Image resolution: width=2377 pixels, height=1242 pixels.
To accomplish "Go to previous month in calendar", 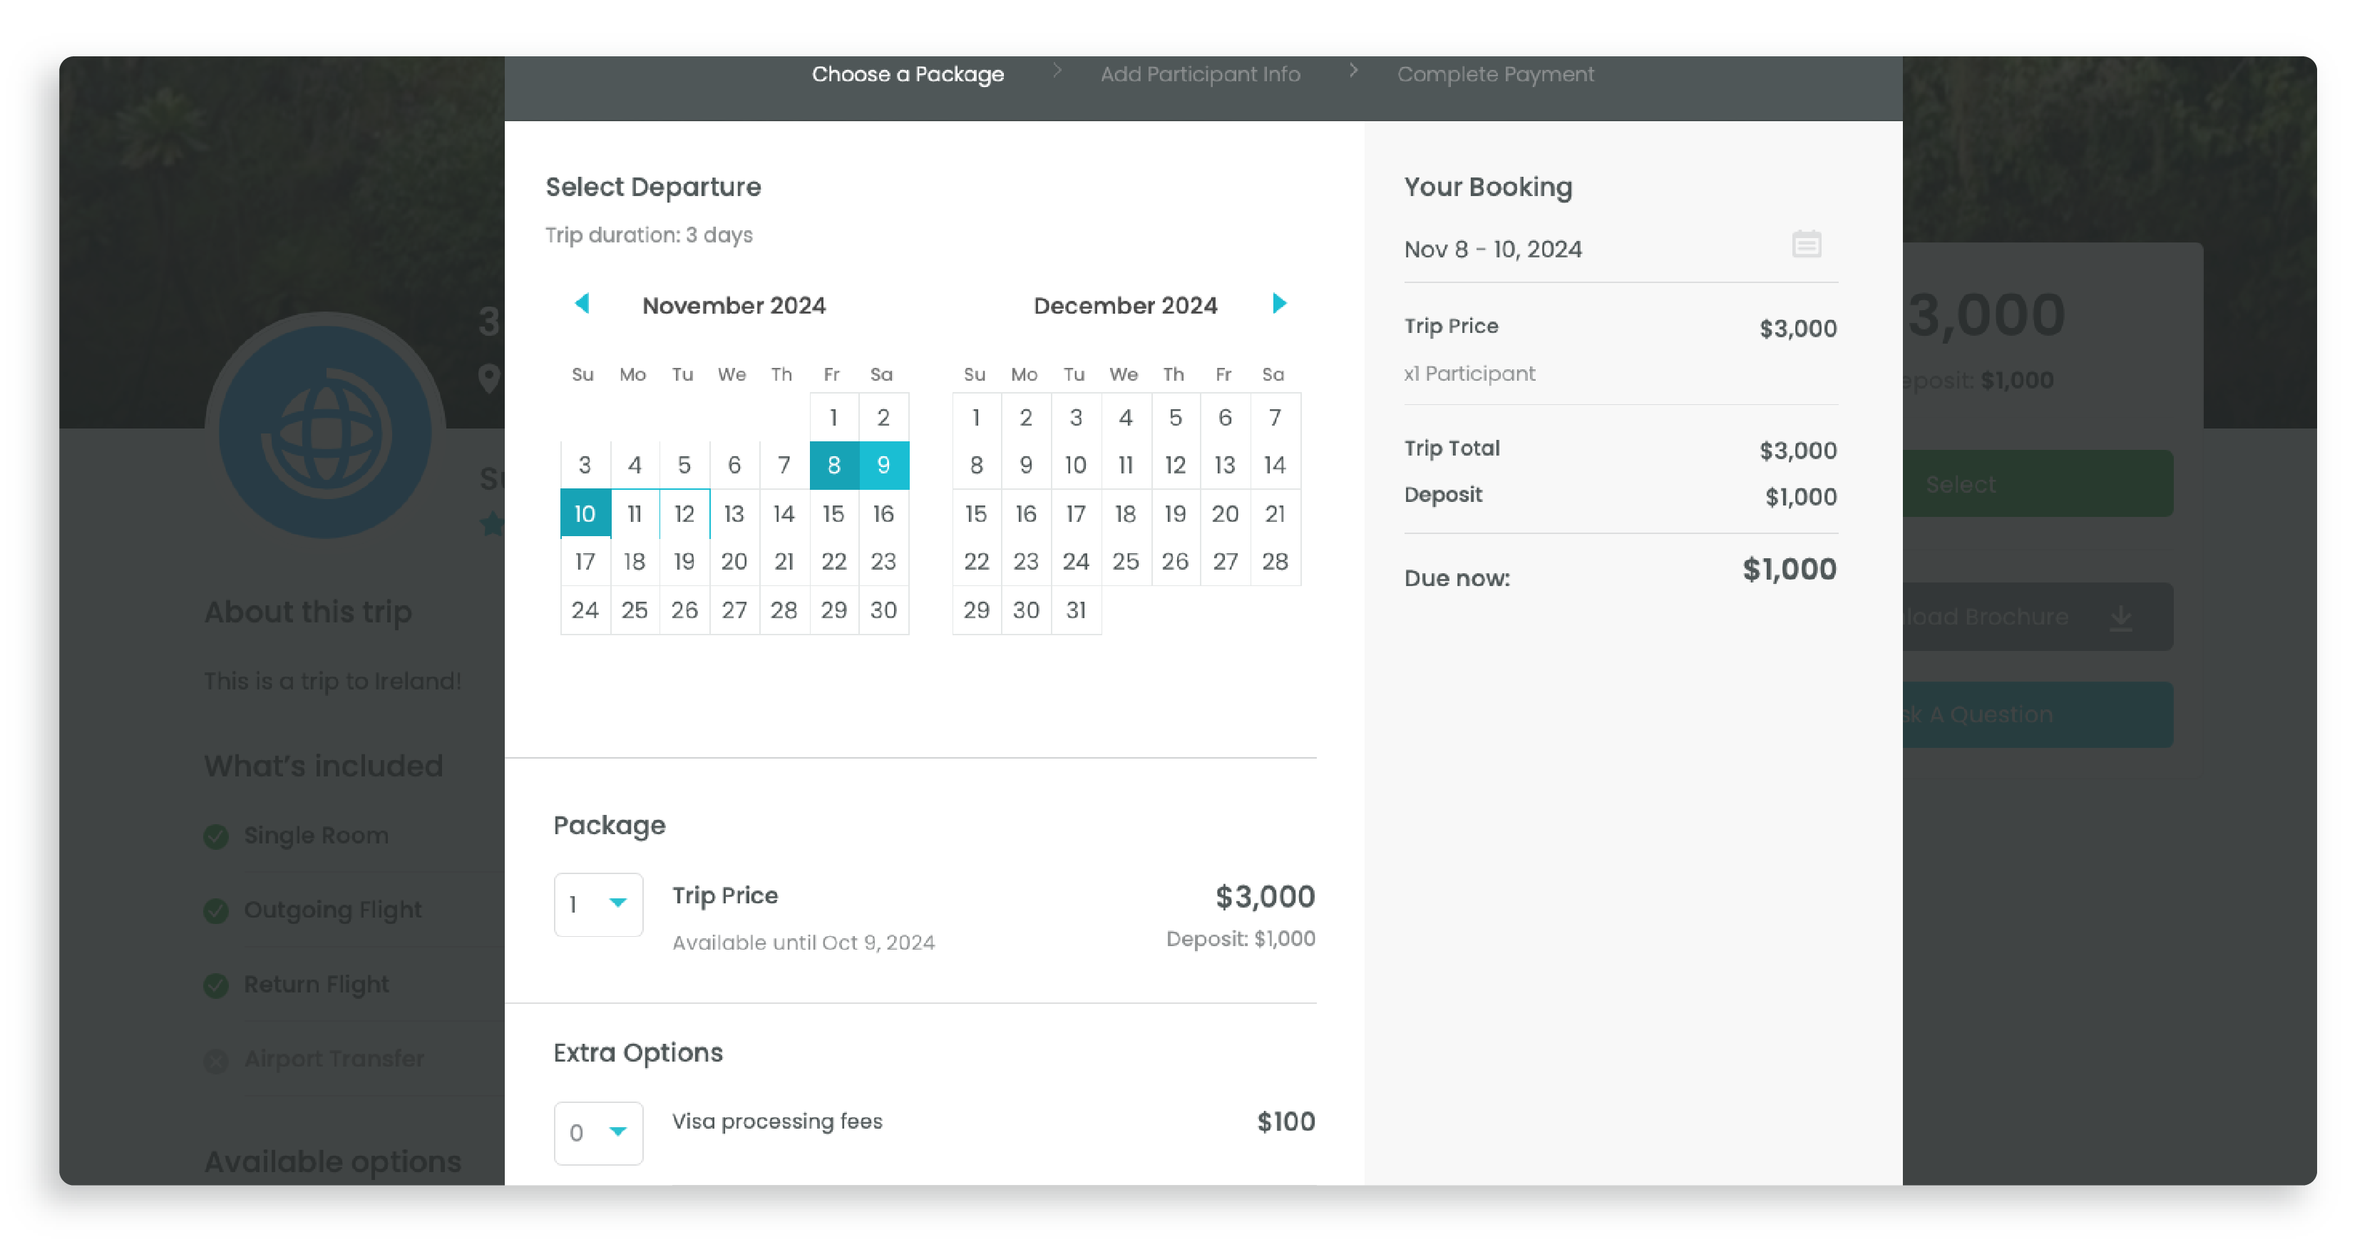I will (x=581, y=304).
